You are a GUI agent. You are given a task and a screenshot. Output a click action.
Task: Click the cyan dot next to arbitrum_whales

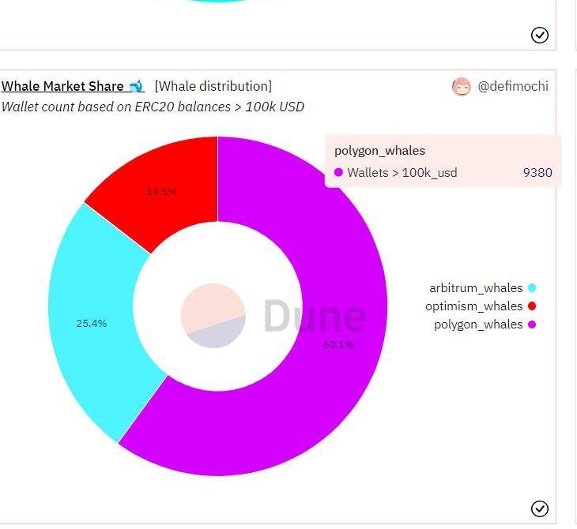(532, 288)
